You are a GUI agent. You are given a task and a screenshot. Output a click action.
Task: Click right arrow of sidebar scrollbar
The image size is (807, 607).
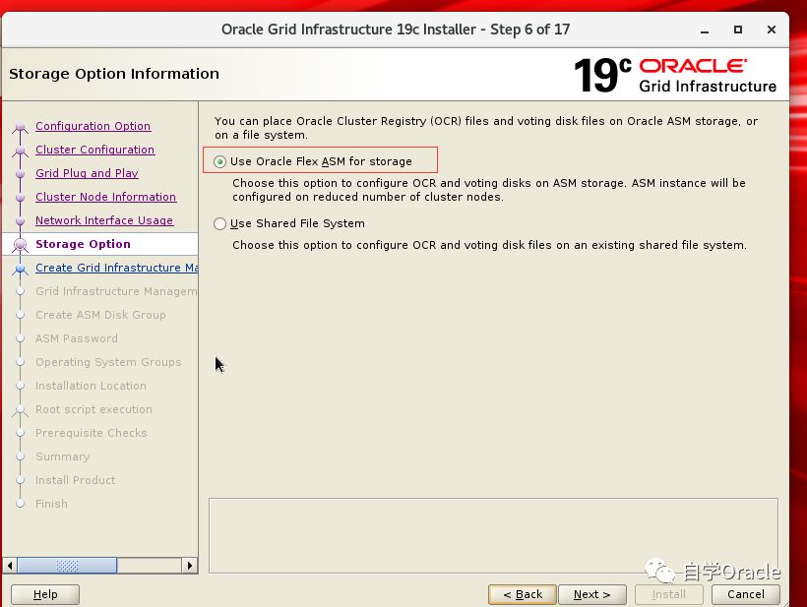click(x=190, y=566)
